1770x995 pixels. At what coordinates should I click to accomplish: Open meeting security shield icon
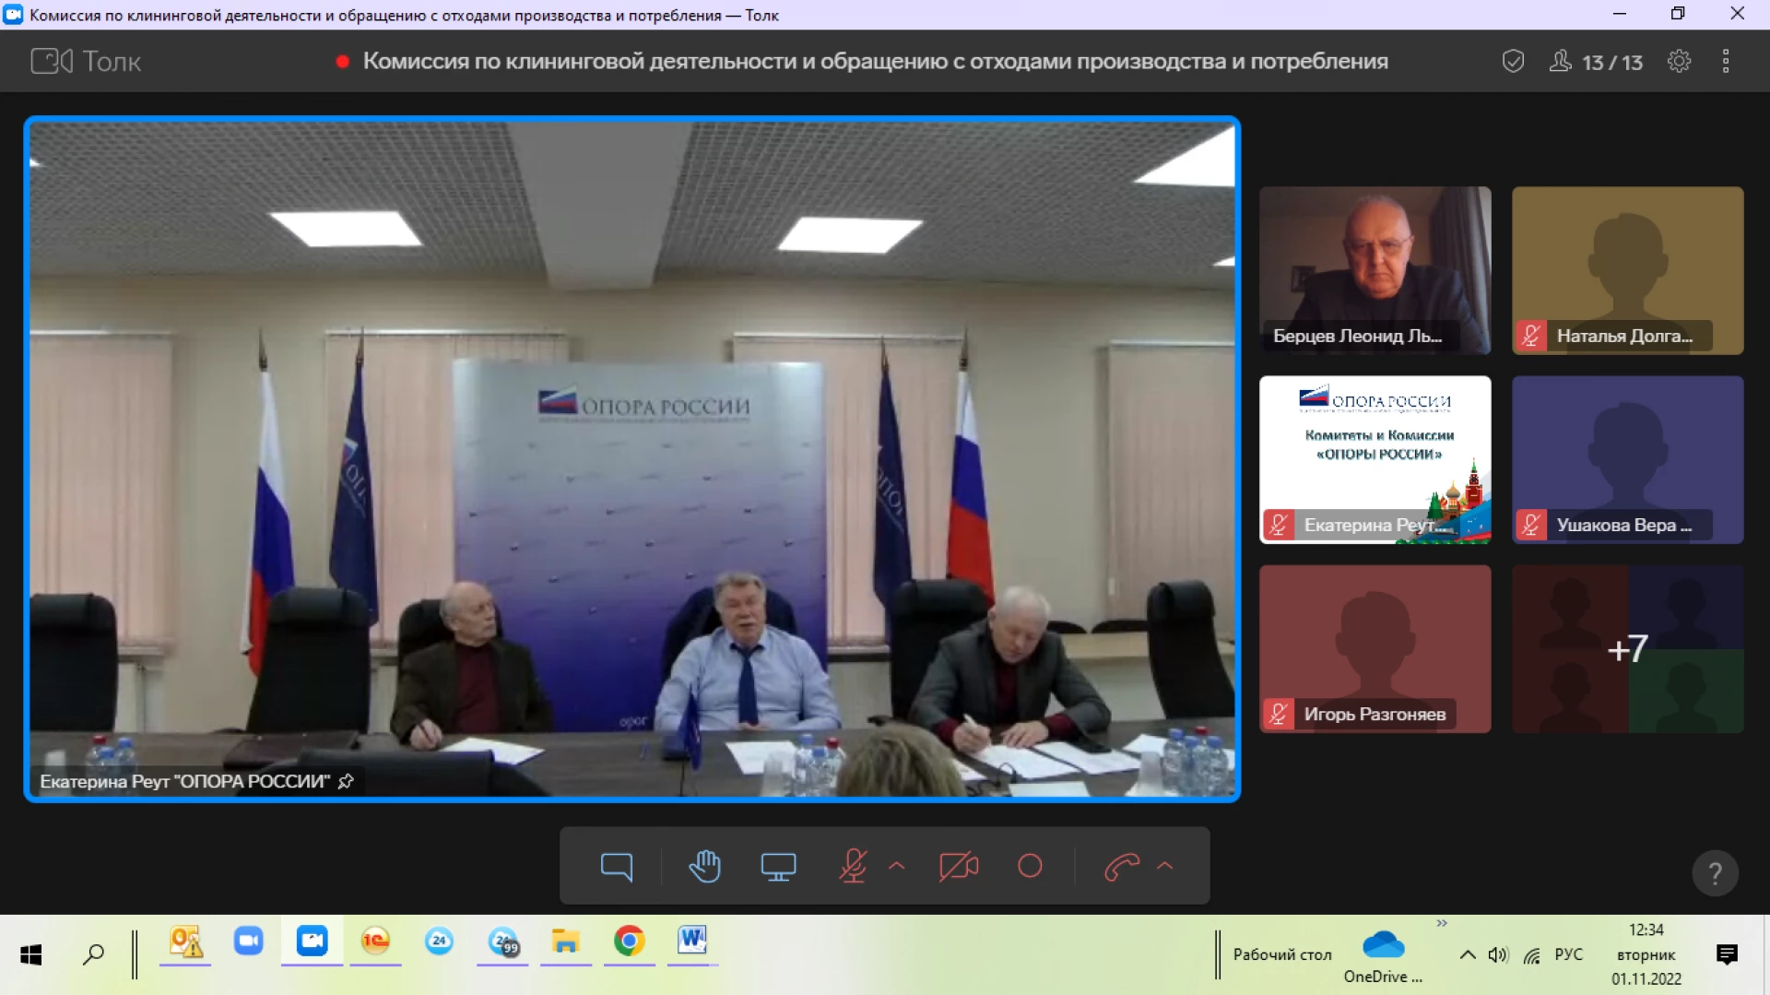(x=1513, y=61)
